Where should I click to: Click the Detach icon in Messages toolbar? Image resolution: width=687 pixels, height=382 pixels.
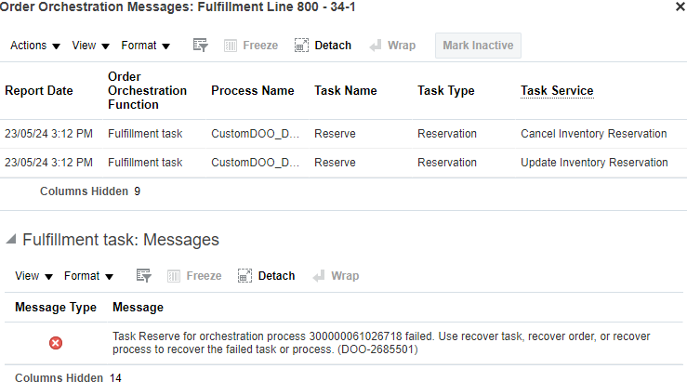(x=244, y=275)
